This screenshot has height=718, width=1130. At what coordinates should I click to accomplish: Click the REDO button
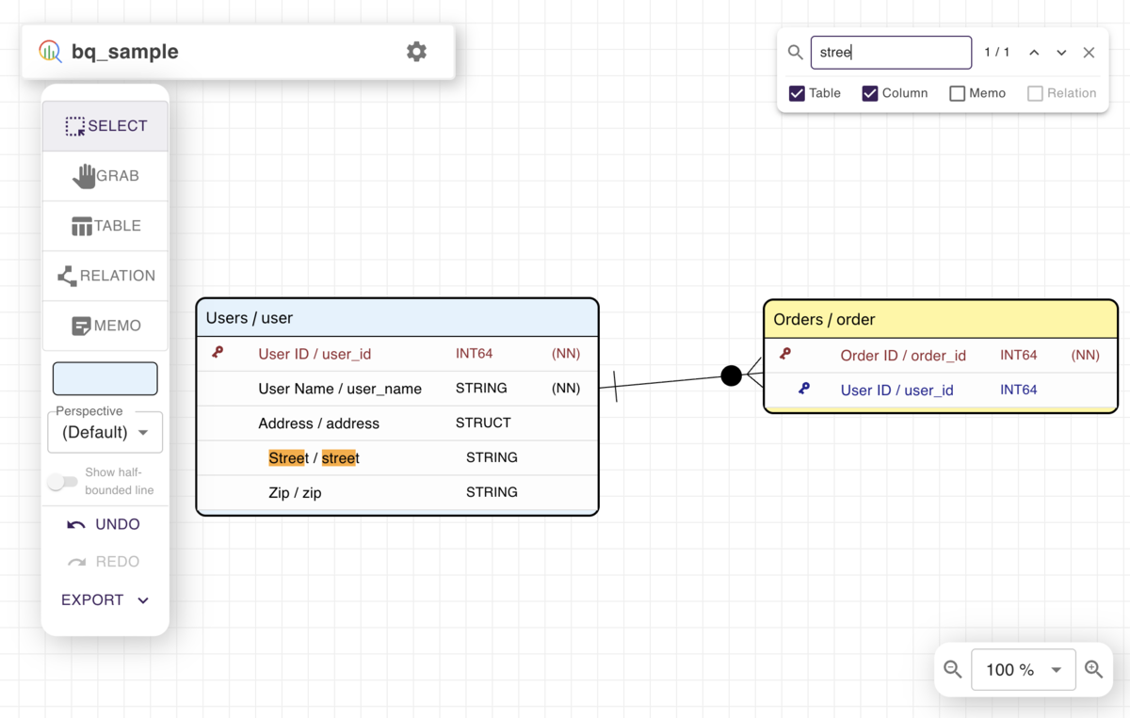pyautogui.click(x=105, y=562)
